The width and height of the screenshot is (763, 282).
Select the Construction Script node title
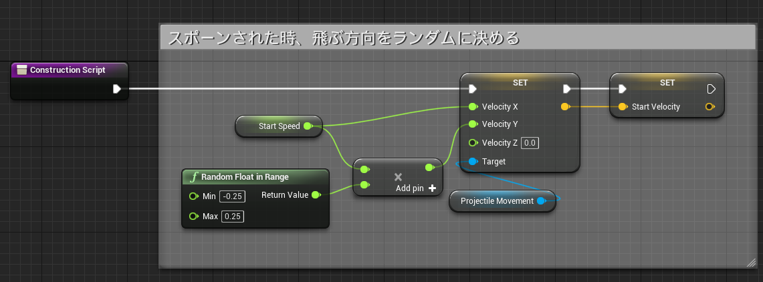tap(68, 70)
